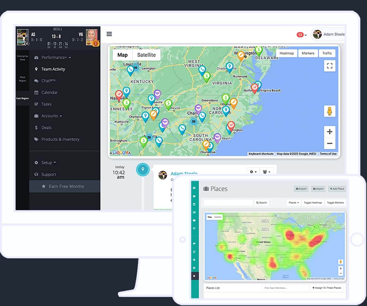Select the pegman on the Places heatmap

tap(341, 262)
